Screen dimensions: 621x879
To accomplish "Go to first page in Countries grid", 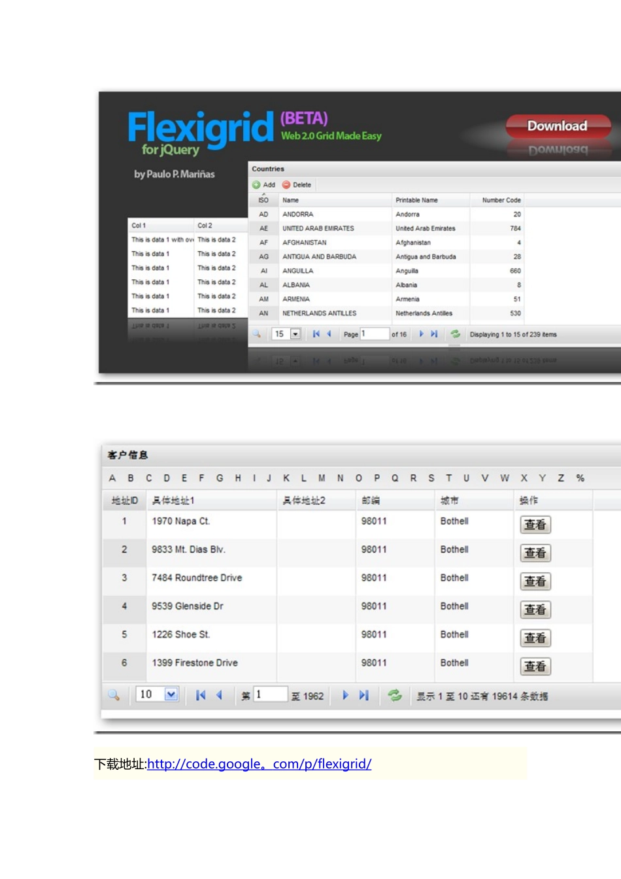I will click(x=316, y=334).
